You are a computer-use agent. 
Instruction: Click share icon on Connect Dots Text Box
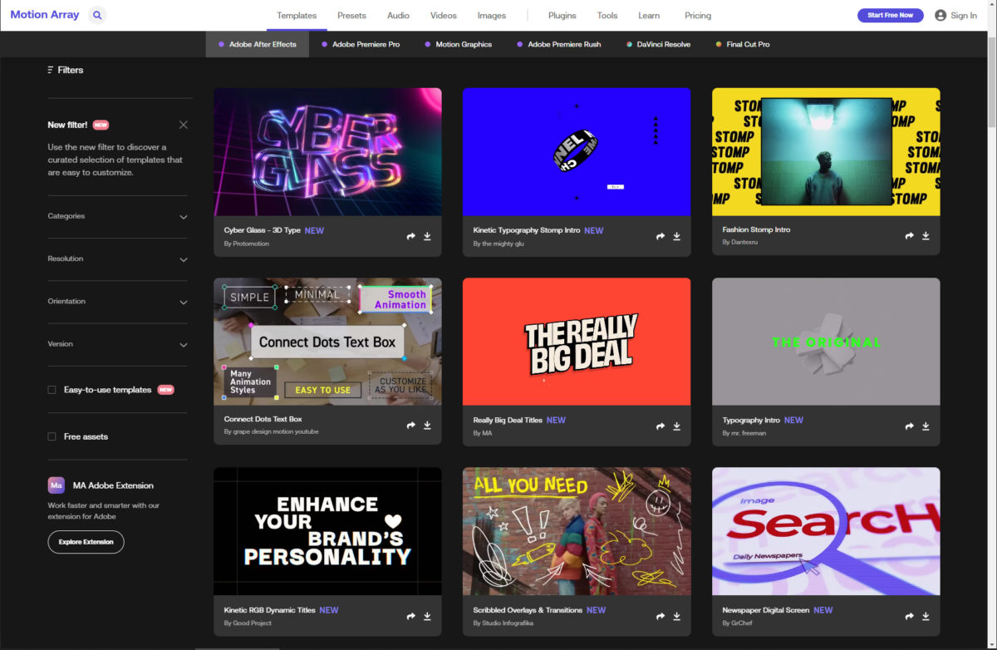tap(410, 426)
